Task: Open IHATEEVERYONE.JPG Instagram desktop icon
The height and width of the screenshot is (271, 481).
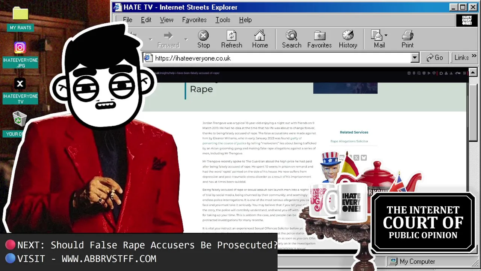Action: (20, 55)
